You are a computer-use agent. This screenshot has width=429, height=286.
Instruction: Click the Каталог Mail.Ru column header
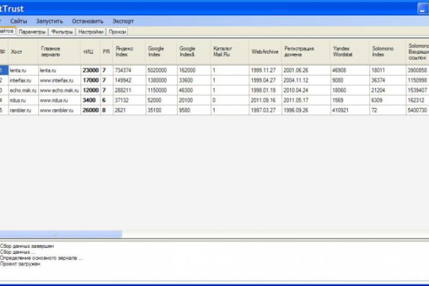[x=230, y=51]
